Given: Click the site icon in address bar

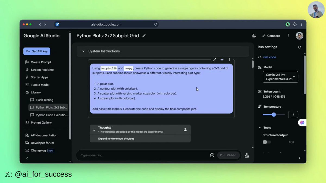Looking at the screenshot, I should 57,24.
